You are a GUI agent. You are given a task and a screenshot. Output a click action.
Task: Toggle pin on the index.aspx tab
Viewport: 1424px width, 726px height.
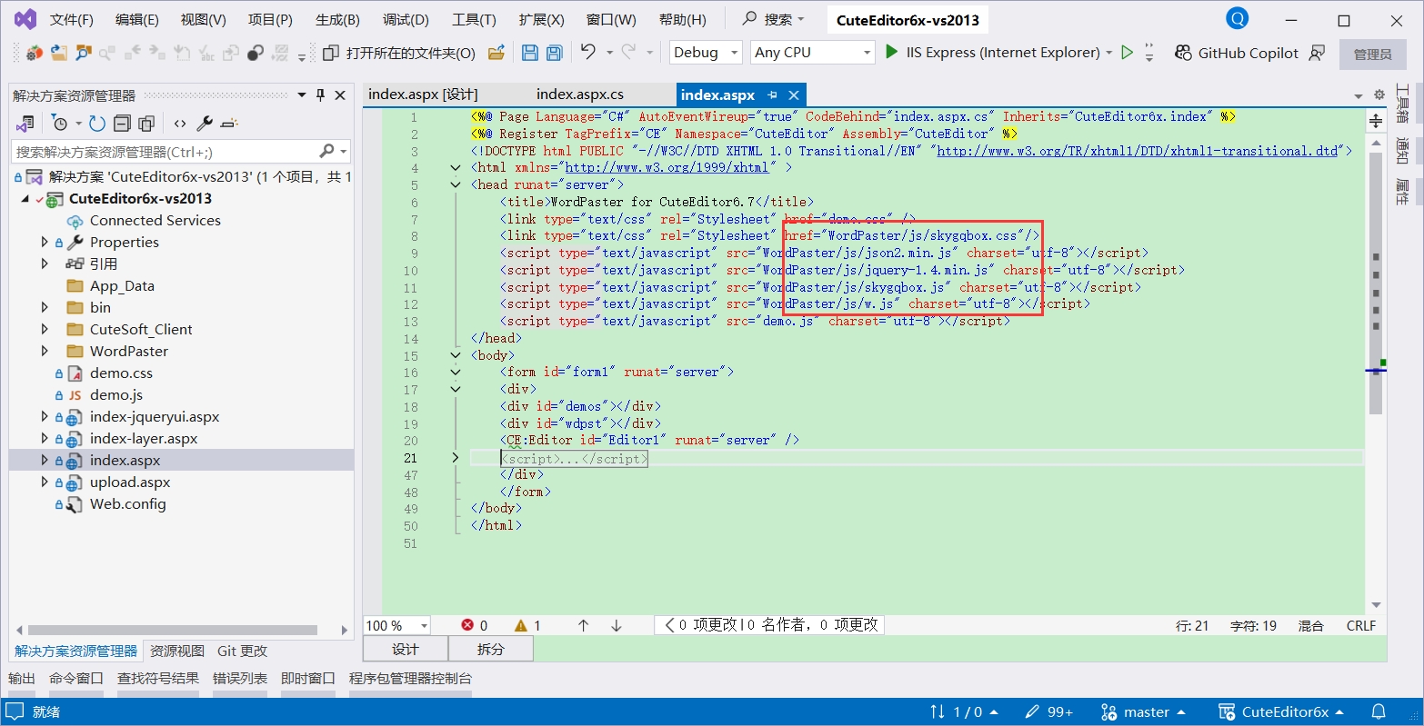[x=772, y=95]
